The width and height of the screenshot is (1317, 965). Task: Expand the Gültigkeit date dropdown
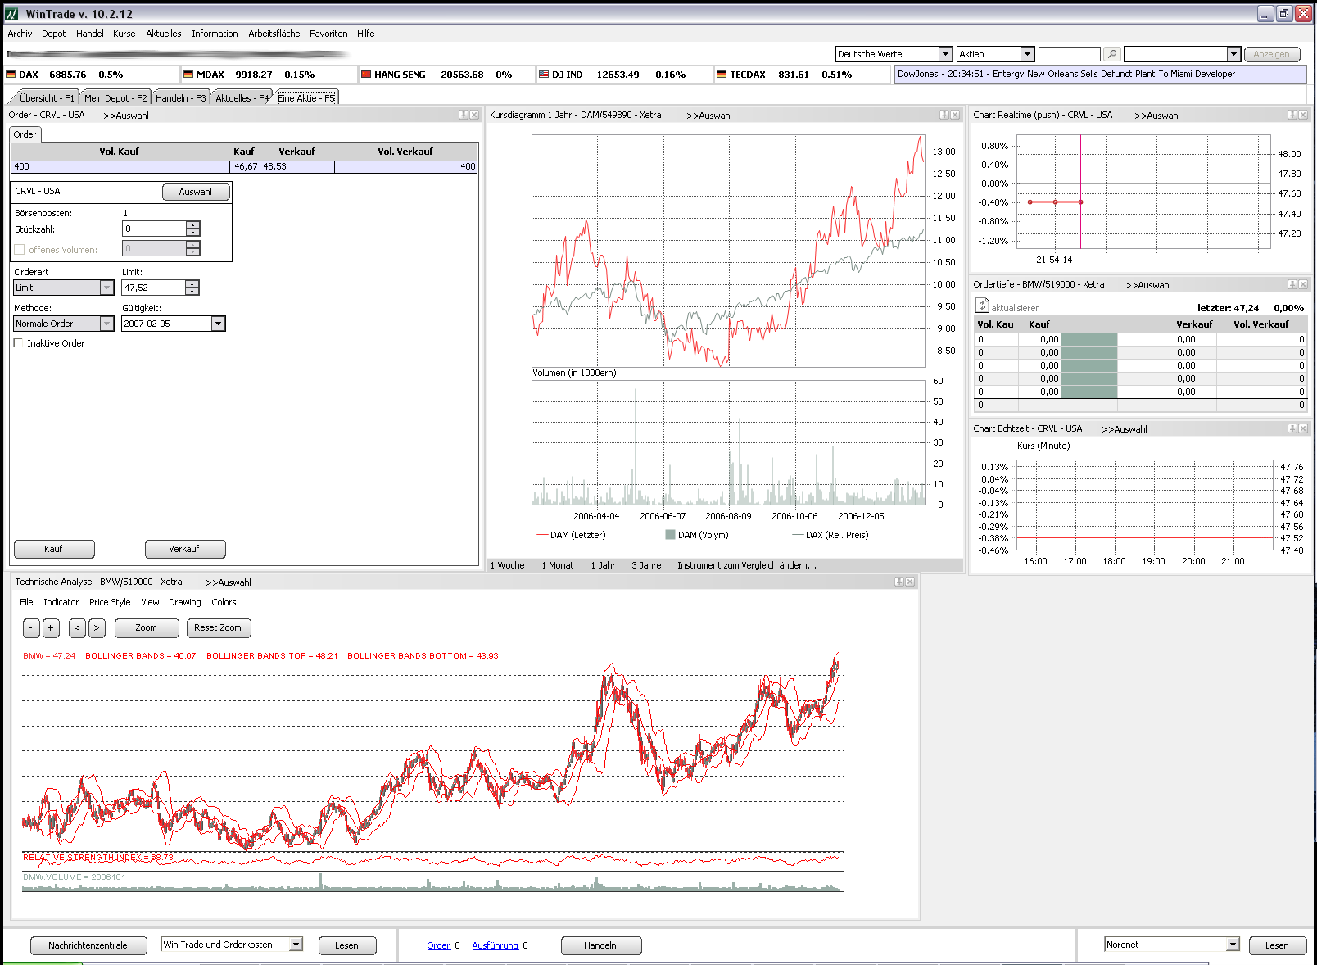[x=218, y=324]
